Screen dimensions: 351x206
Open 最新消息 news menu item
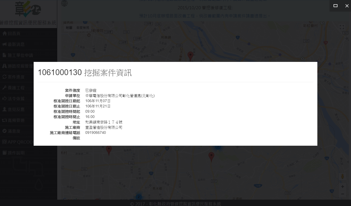(x=28, y=44)
